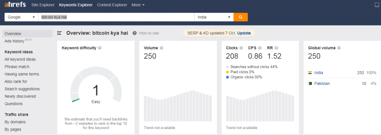Click CPS help icon
The height and width of the screenshot is (135, 381).
[260, 48]
